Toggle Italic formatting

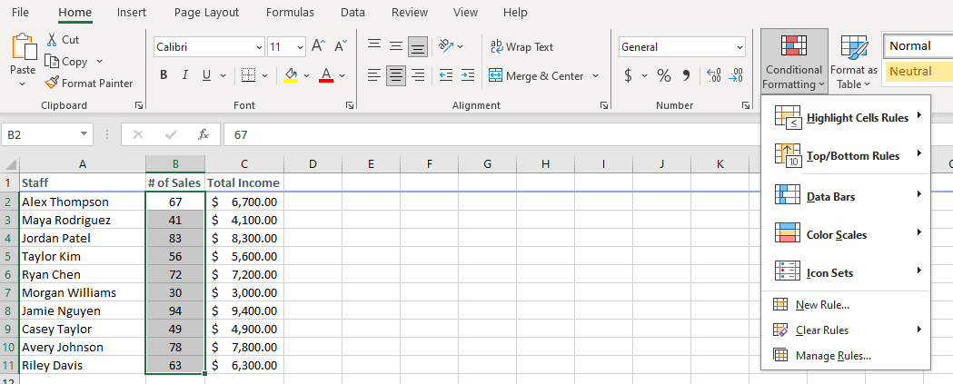coord(184,75)
